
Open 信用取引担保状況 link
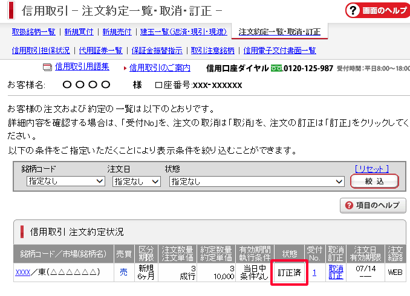coord(41,50)
